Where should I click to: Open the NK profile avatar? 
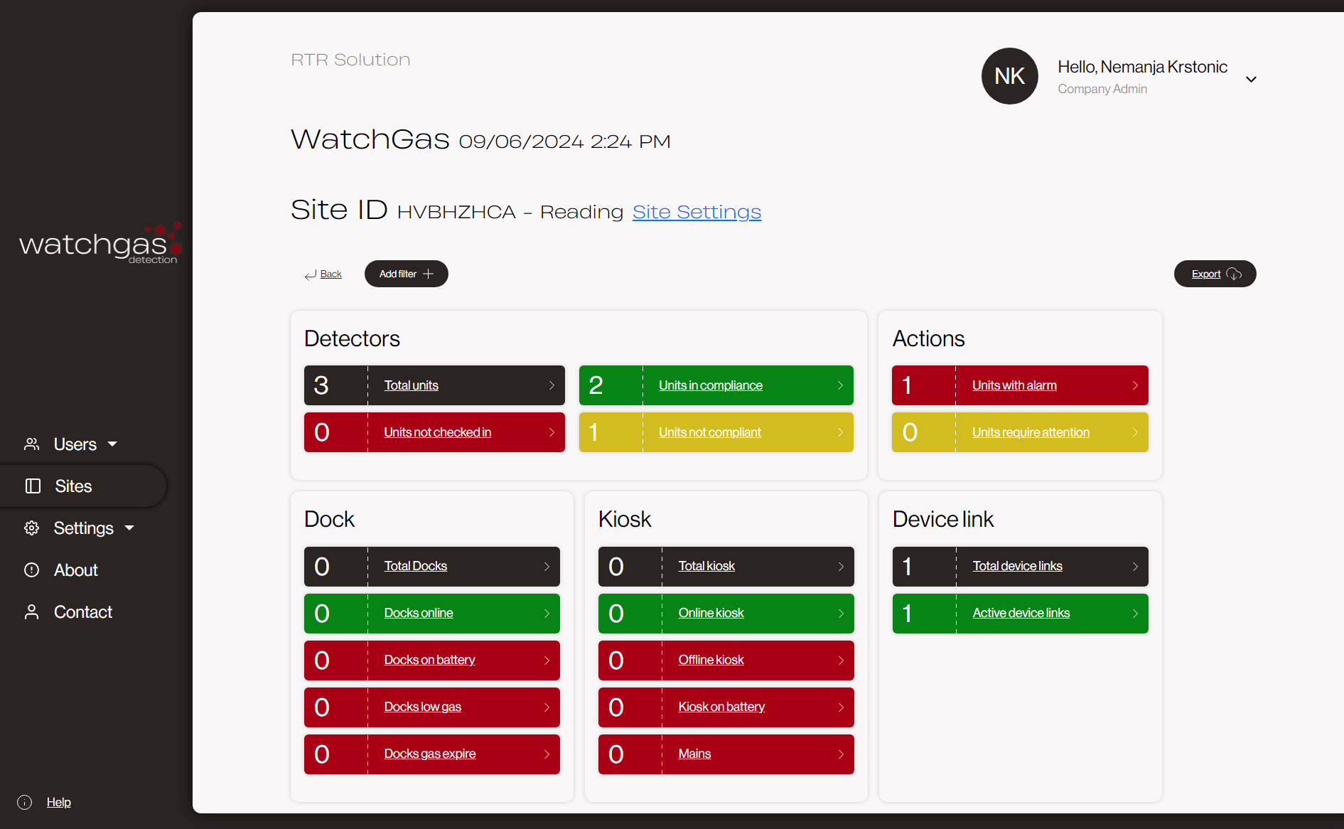pos(1009,76)
